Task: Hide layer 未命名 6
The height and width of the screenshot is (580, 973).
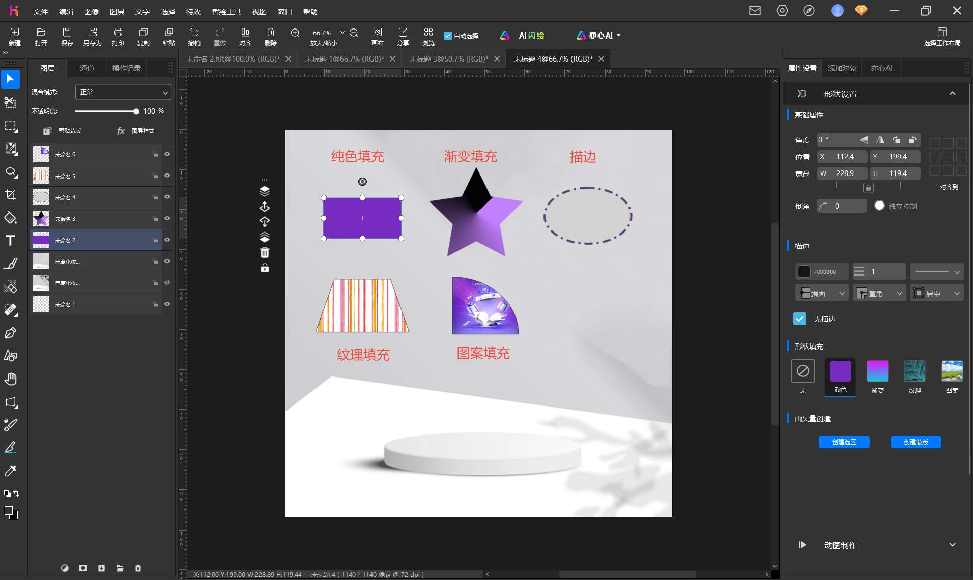Action: tap(167, 154)
